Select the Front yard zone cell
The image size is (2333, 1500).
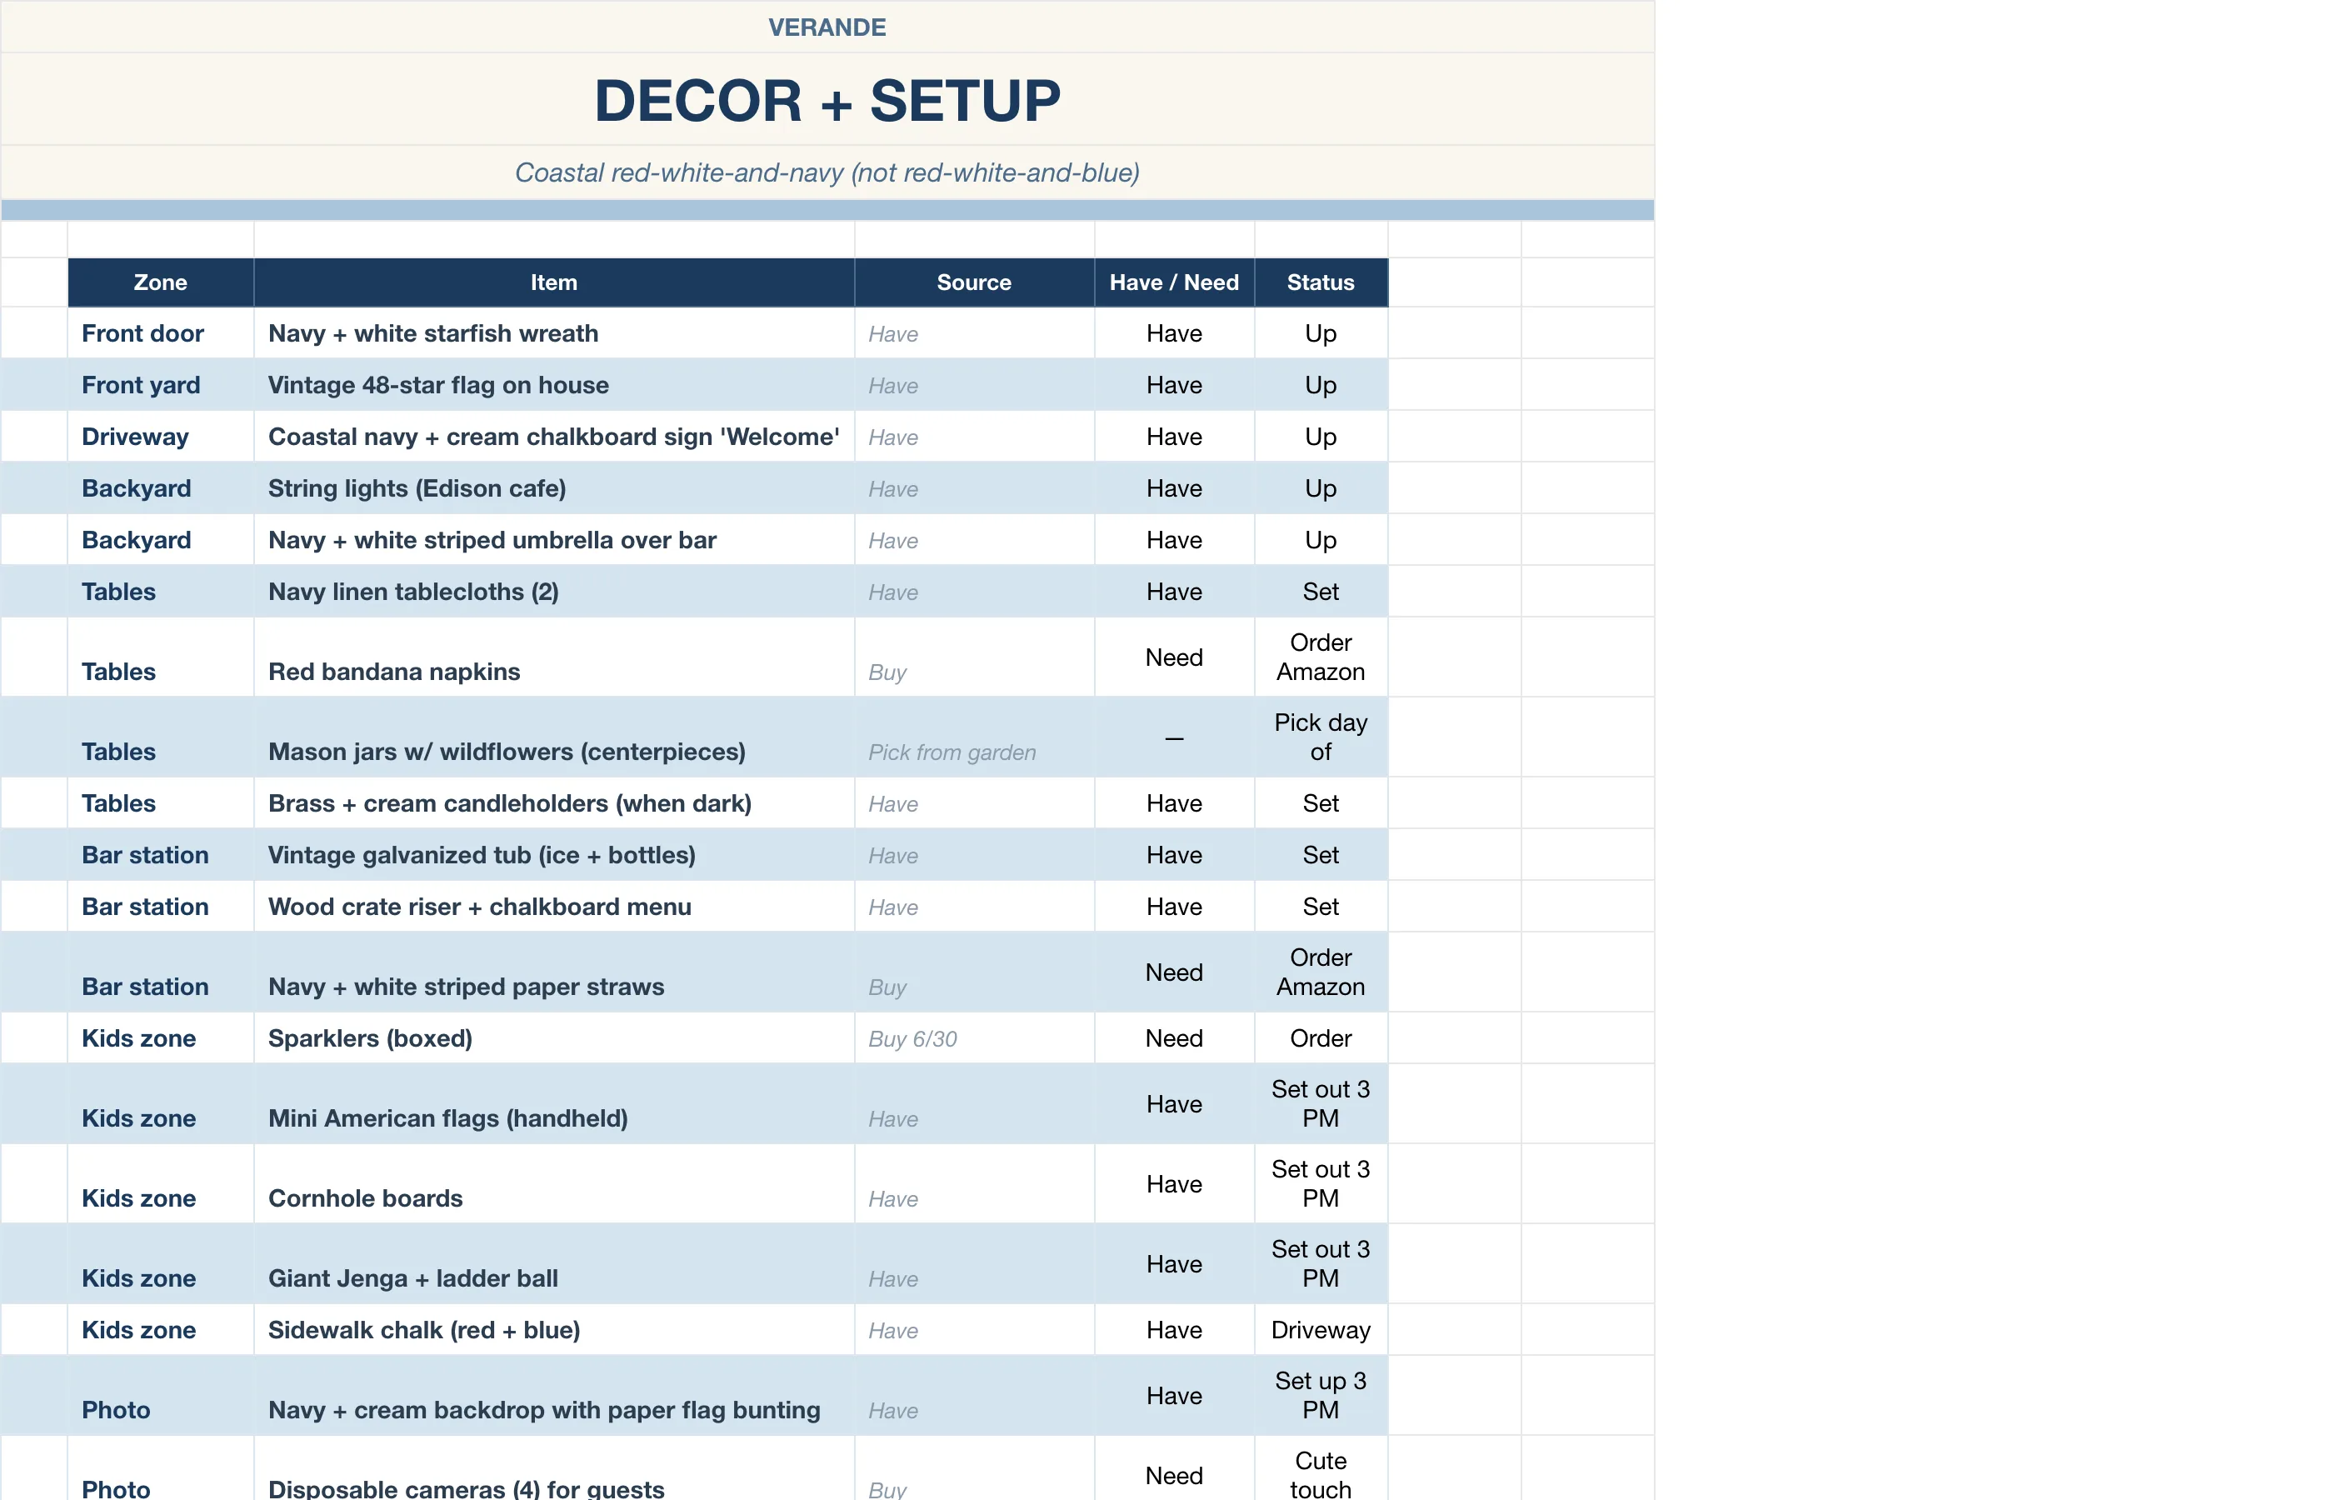161,385
